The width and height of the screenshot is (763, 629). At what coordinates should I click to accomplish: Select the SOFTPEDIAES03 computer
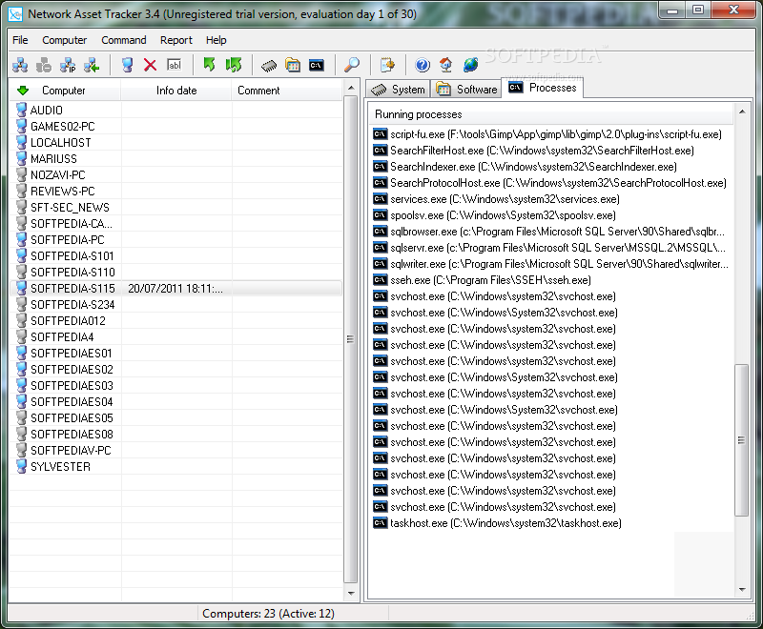point(175,385)
